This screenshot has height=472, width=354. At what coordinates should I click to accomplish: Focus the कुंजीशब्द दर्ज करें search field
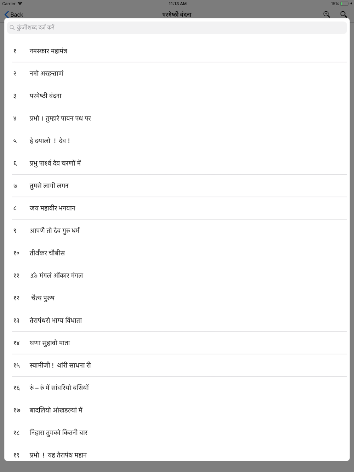click(177, 28)
